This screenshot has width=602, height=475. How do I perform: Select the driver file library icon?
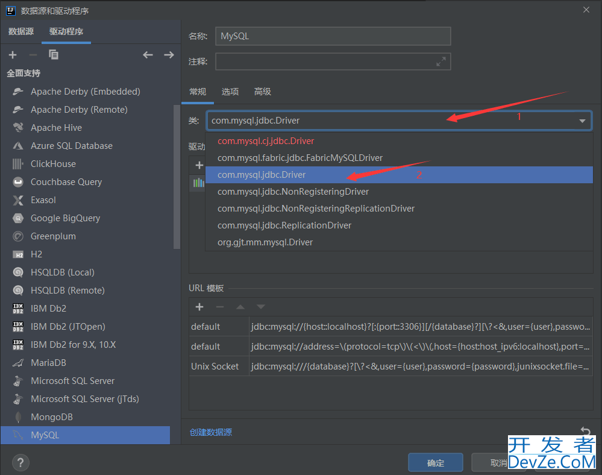click(x=198, y=183)
